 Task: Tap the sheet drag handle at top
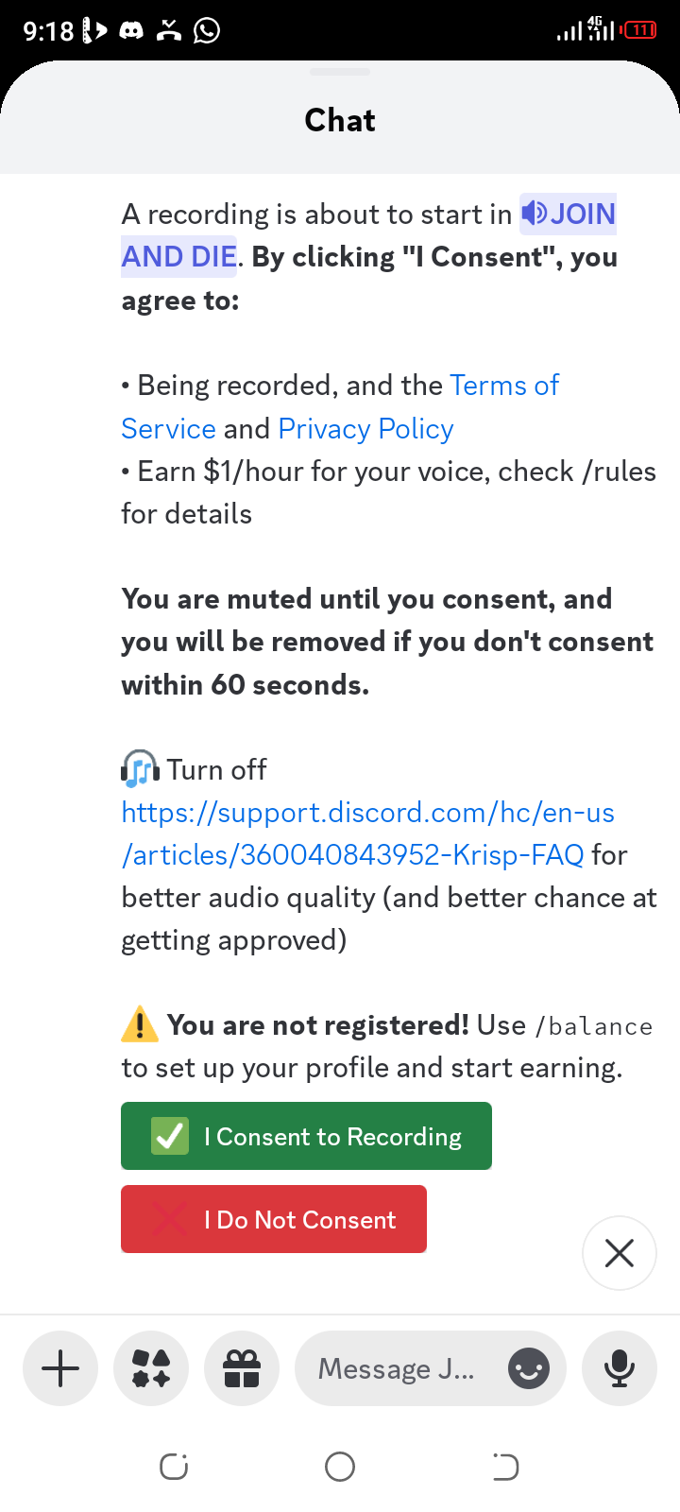[340, 72]
